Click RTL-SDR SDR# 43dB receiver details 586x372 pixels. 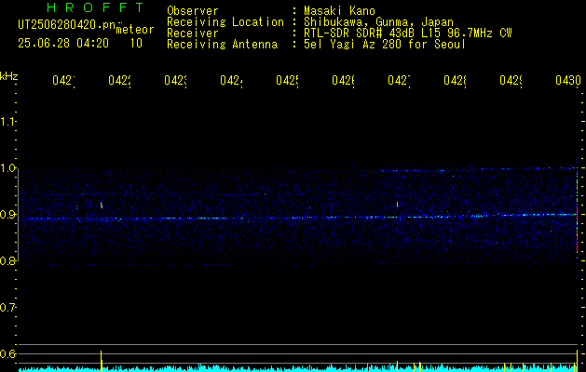click(x=408, y=33)
